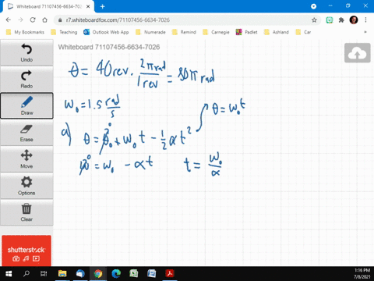The image size is (374, 281).
Task: Expand hidden bookmarks overflow chevron
Action: coord(365,32)
